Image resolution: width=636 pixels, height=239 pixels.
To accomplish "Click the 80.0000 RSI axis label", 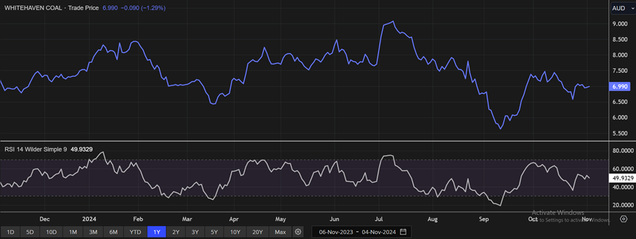I will (624, 151).
